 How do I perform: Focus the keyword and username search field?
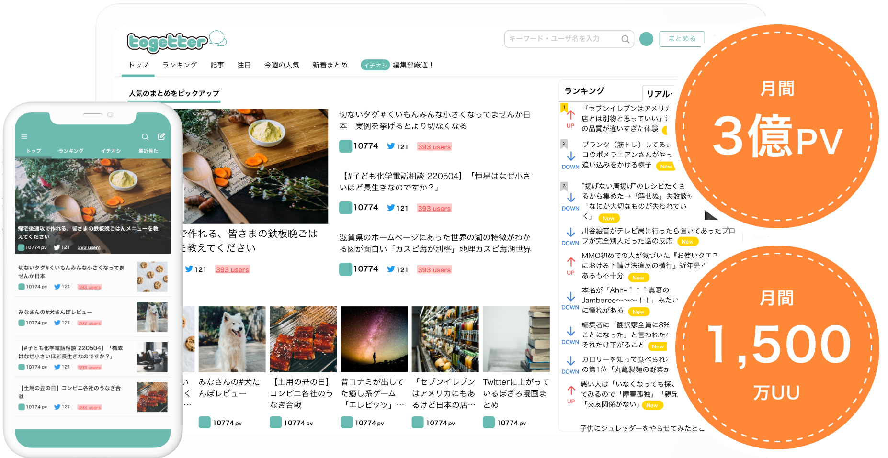click(x=563, y=39)
